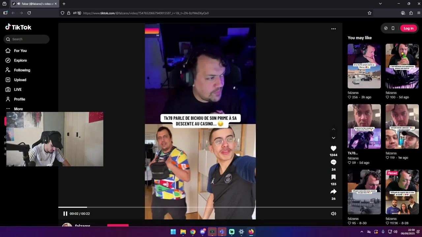Click the red Follow button below the video
This screenshot has width=422, height=237.
tap(118, 226)
